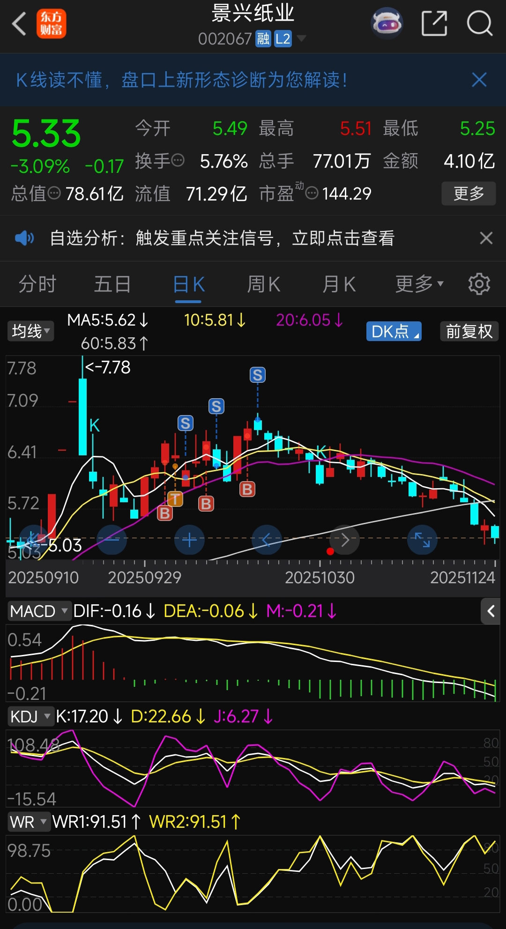The height and width of the screenshot is (929, 506).
Task: Open the MACD indicator dropdown
Action: pyautogui.click(x=39, y=611)
